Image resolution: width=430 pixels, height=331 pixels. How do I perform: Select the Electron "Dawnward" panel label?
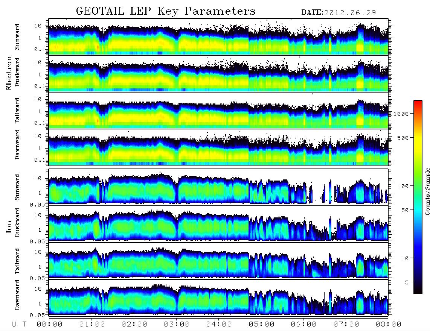[x=17, y=144]
